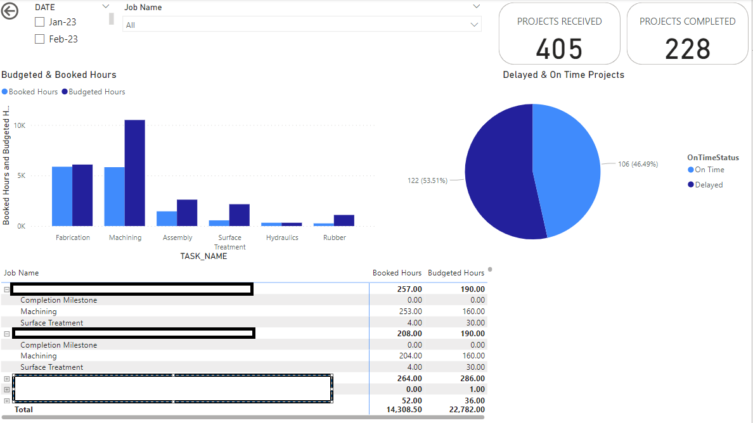Click the DATE slicer vertical scrollbar

point(112,19)
